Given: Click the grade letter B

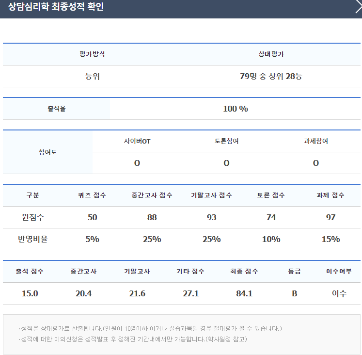Looking at the screenshot, I should (x=294, y=293).
